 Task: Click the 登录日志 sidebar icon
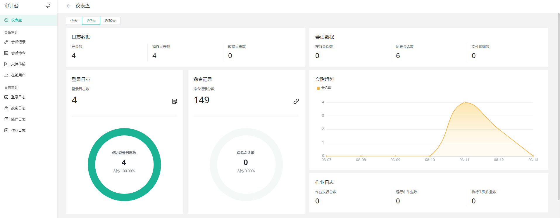point(6,97)
